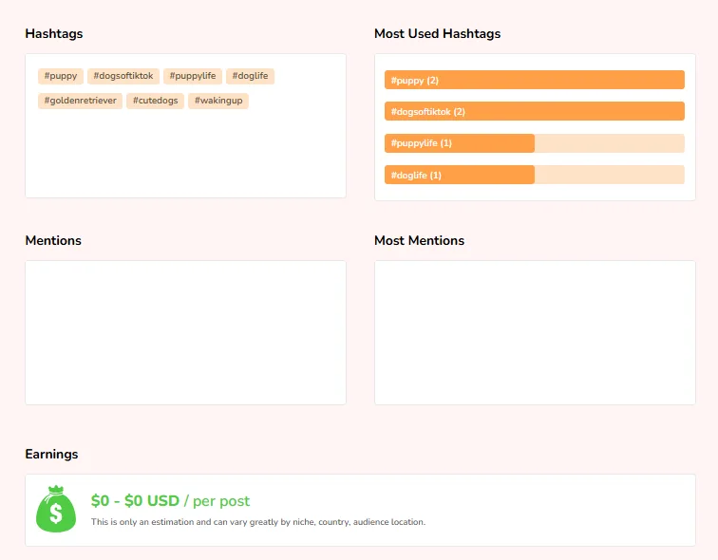Screen dimensions: 718x560
Task: Click the #goldenretriever hashtag chip
Action: [80, 101]
